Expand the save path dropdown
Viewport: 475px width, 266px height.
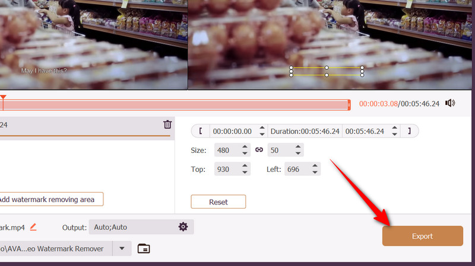tap(122, 248)
